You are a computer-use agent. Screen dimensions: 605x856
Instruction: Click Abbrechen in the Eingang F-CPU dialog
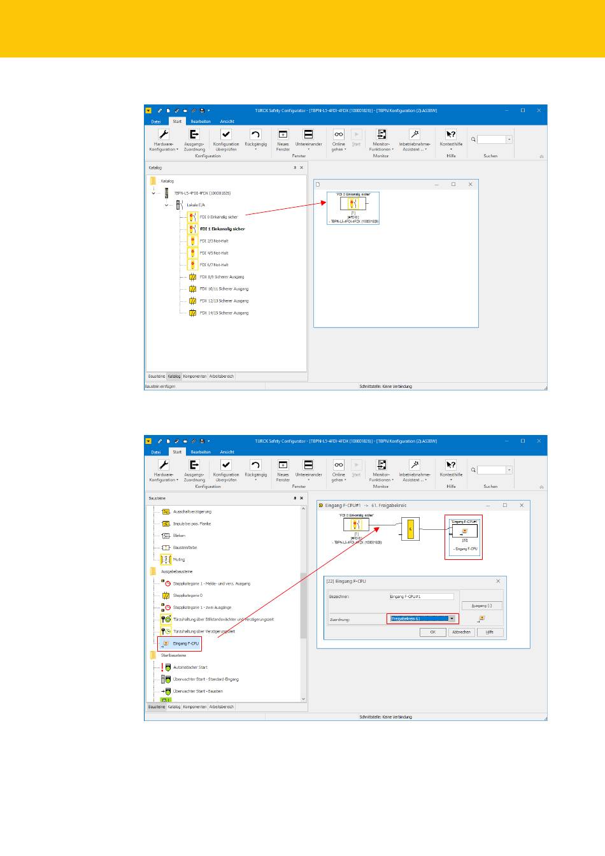(x=461, y=632)
